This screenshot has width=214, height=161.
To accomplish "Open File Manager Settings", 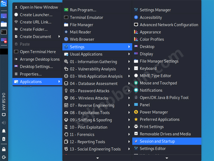I will point(167,61).
